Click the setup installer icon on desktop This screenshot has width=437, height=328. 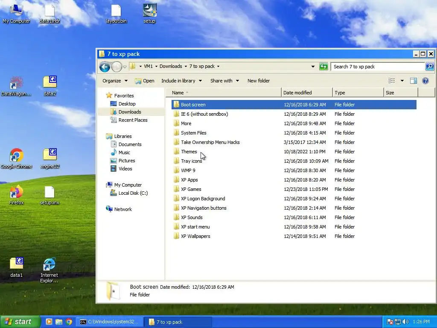coord(149,13)
